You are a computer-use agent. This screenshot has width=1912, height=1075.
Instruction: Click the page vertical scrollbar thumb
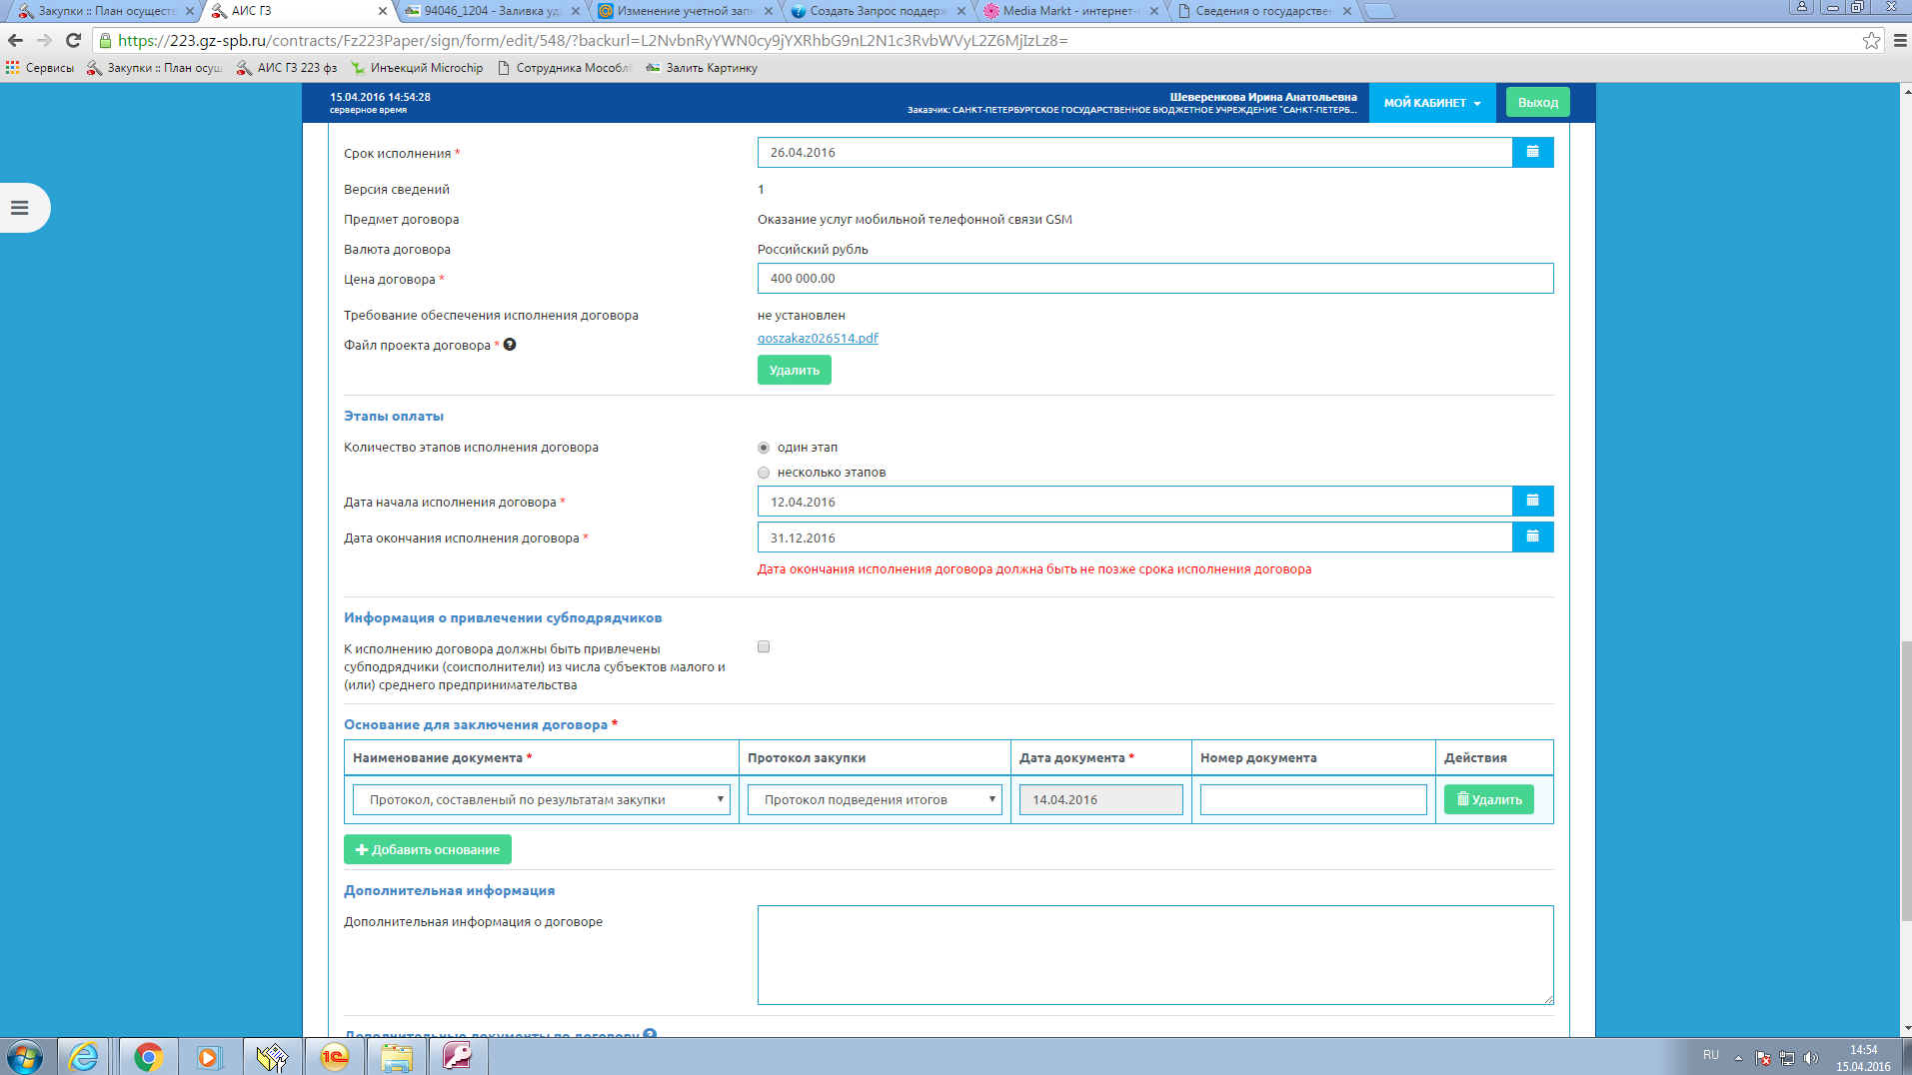click(1905, 782)
